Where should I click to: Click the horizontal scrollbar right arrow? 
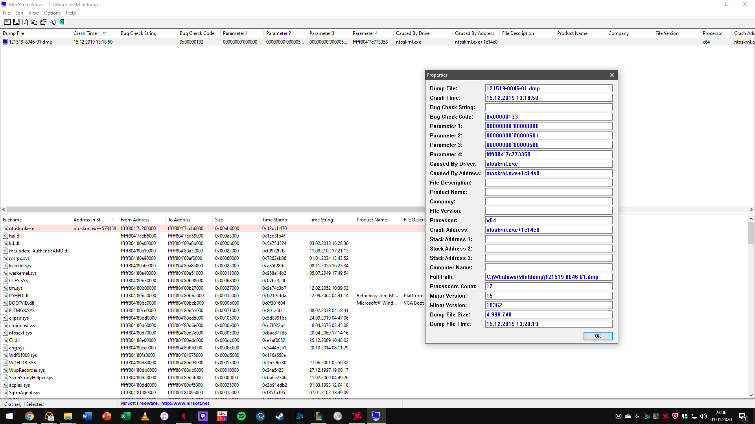[751, 210]
